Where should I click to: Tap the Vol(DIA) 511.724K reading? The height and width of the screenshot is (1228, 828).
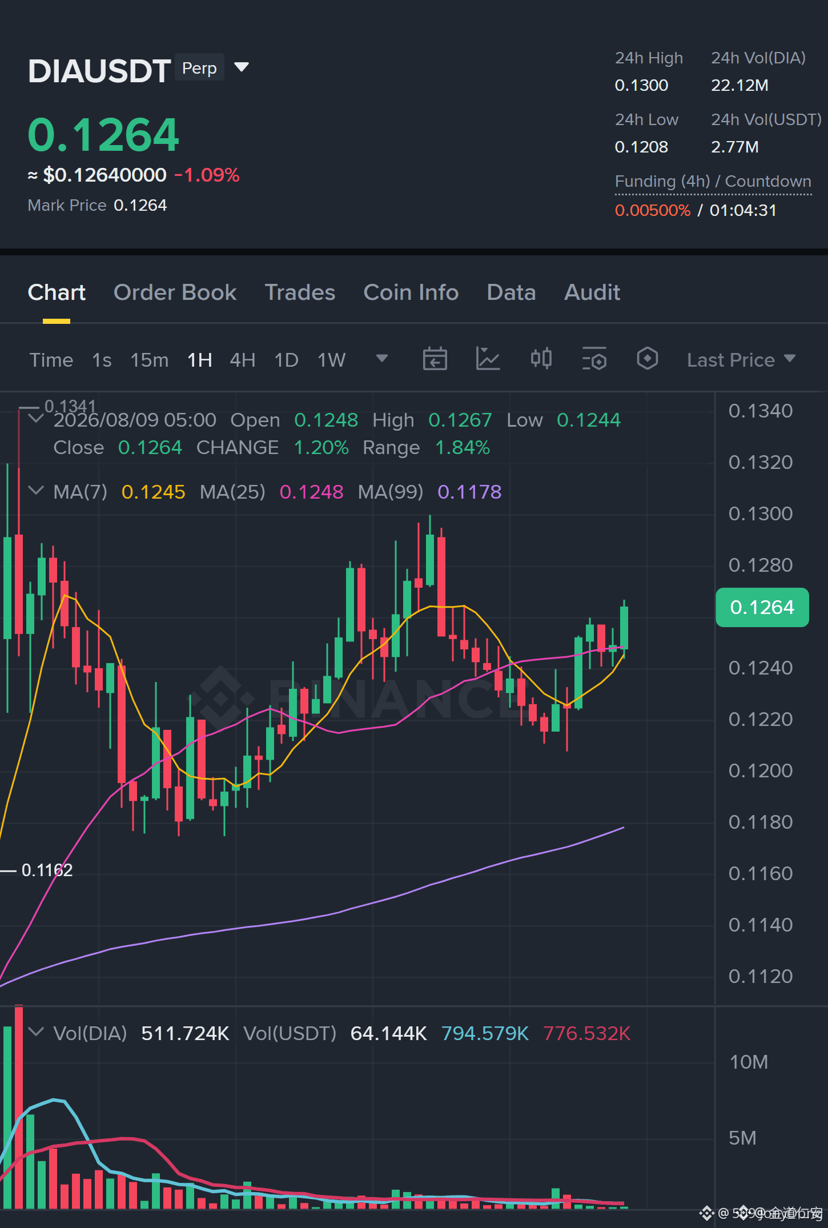[x=185, y=1033]
